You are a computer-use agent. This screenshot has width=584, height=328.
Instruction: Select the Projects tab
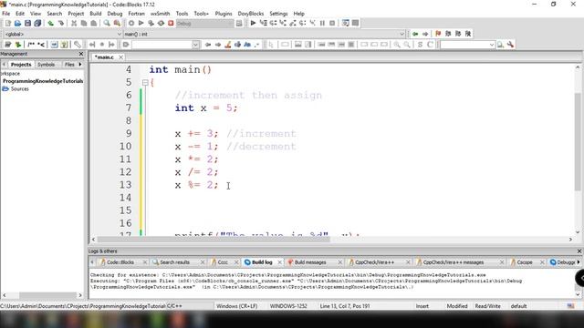point(21,65)
